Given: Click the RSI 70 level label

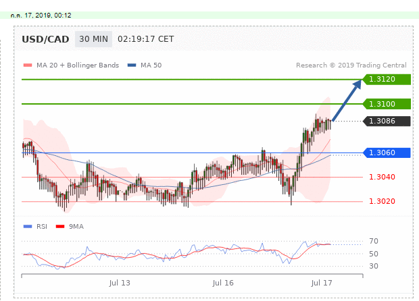Looking at the screenshot, I should pos(374,241).
